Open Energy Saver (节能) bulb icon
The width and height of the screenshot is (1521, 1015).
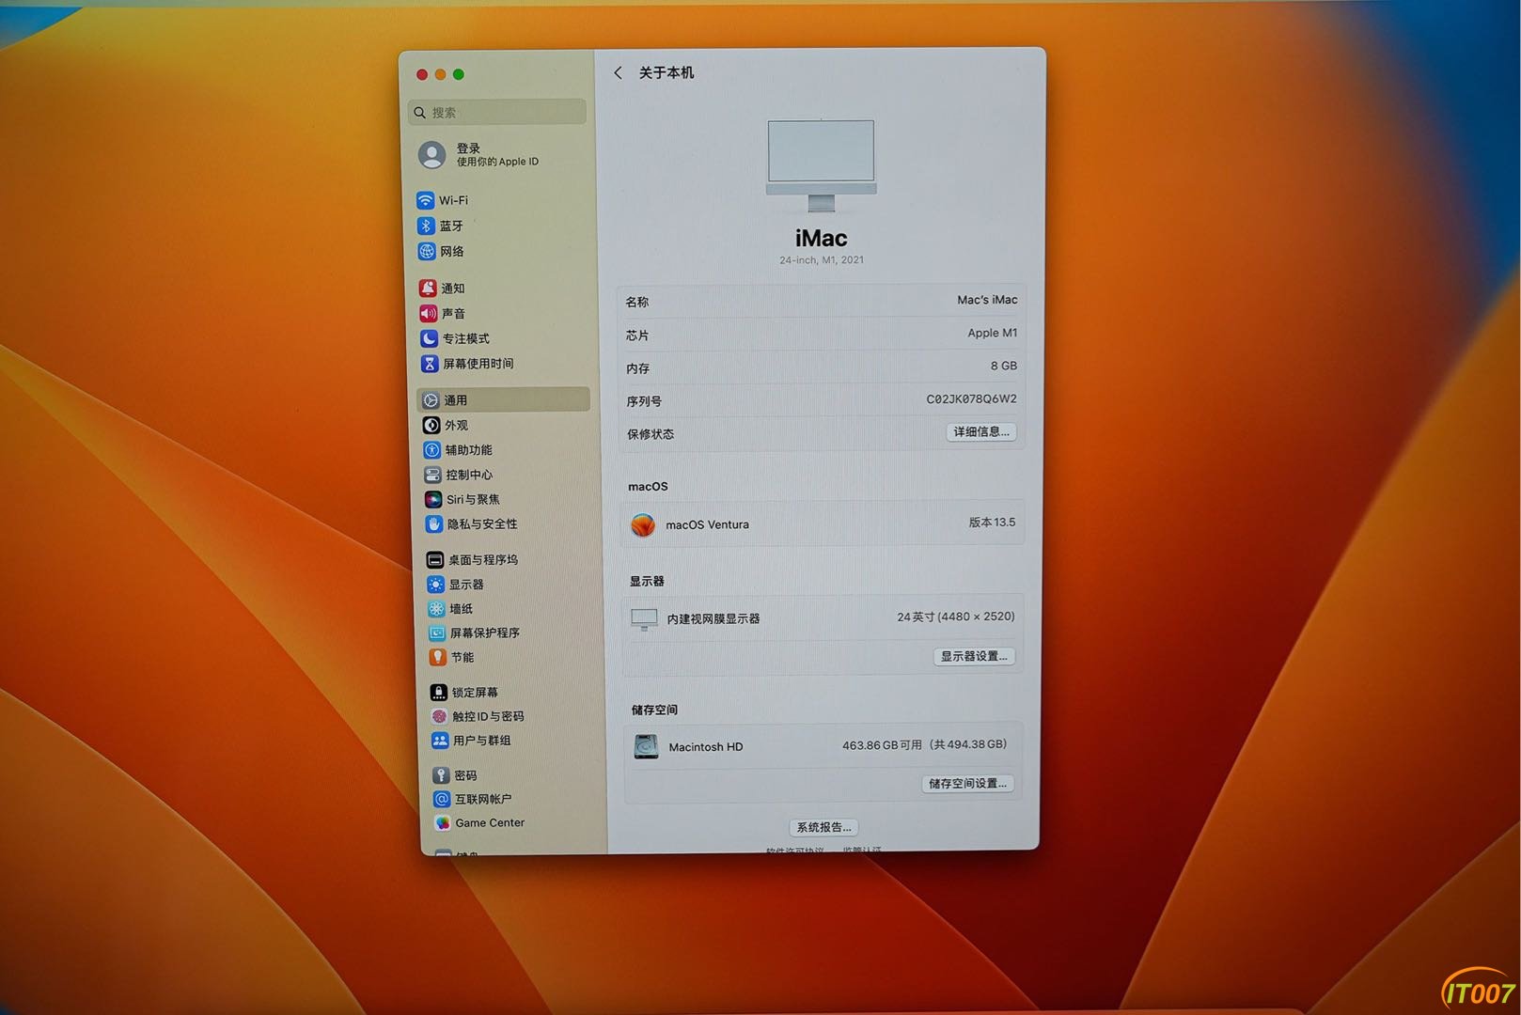click(x=438, y=657)
